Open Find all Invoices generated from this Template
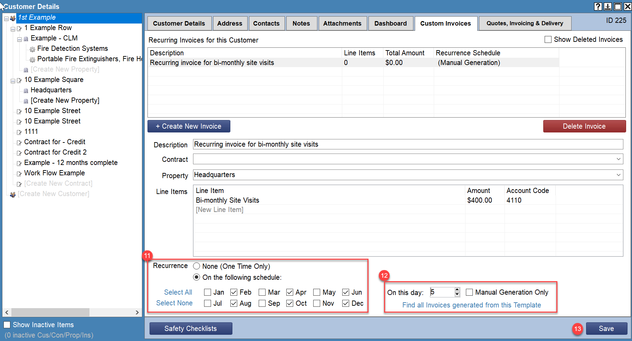The height and width of the screenshot is (341, 632). 471,305
